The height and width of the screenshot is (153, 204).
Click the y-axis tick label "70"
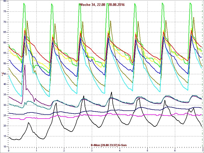coord(5,22)
